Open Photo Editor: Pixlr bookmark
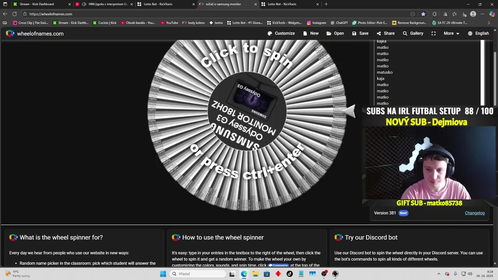498x280 pixels. coord(370,23)
